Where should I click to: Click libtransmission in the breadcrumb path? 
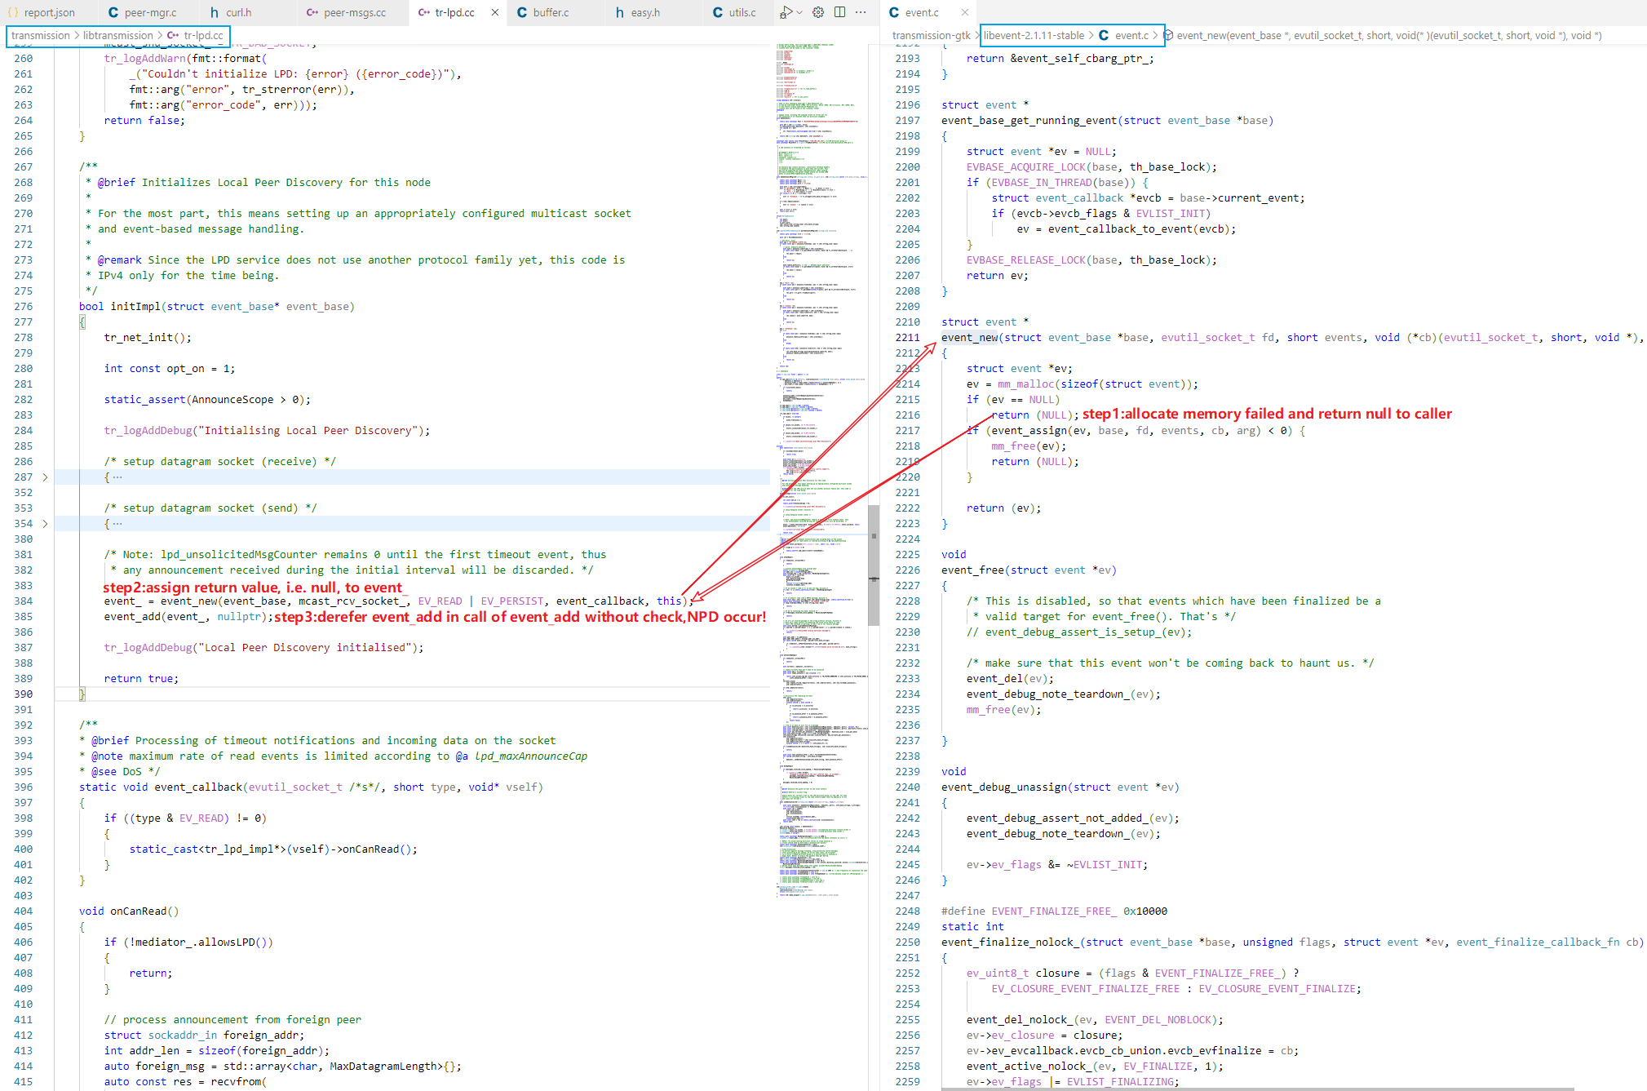pos(118,36)
